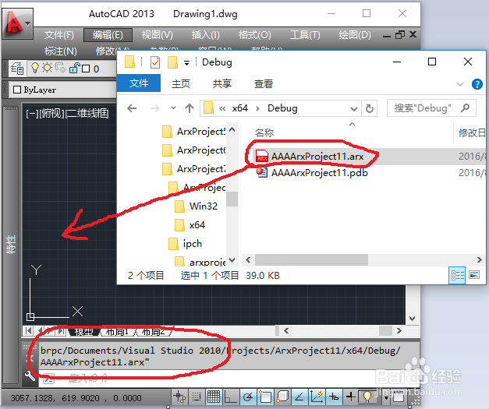Toggle the layer lock padlock icon
This screenshot has height=409, width=489.
[75, 68]
